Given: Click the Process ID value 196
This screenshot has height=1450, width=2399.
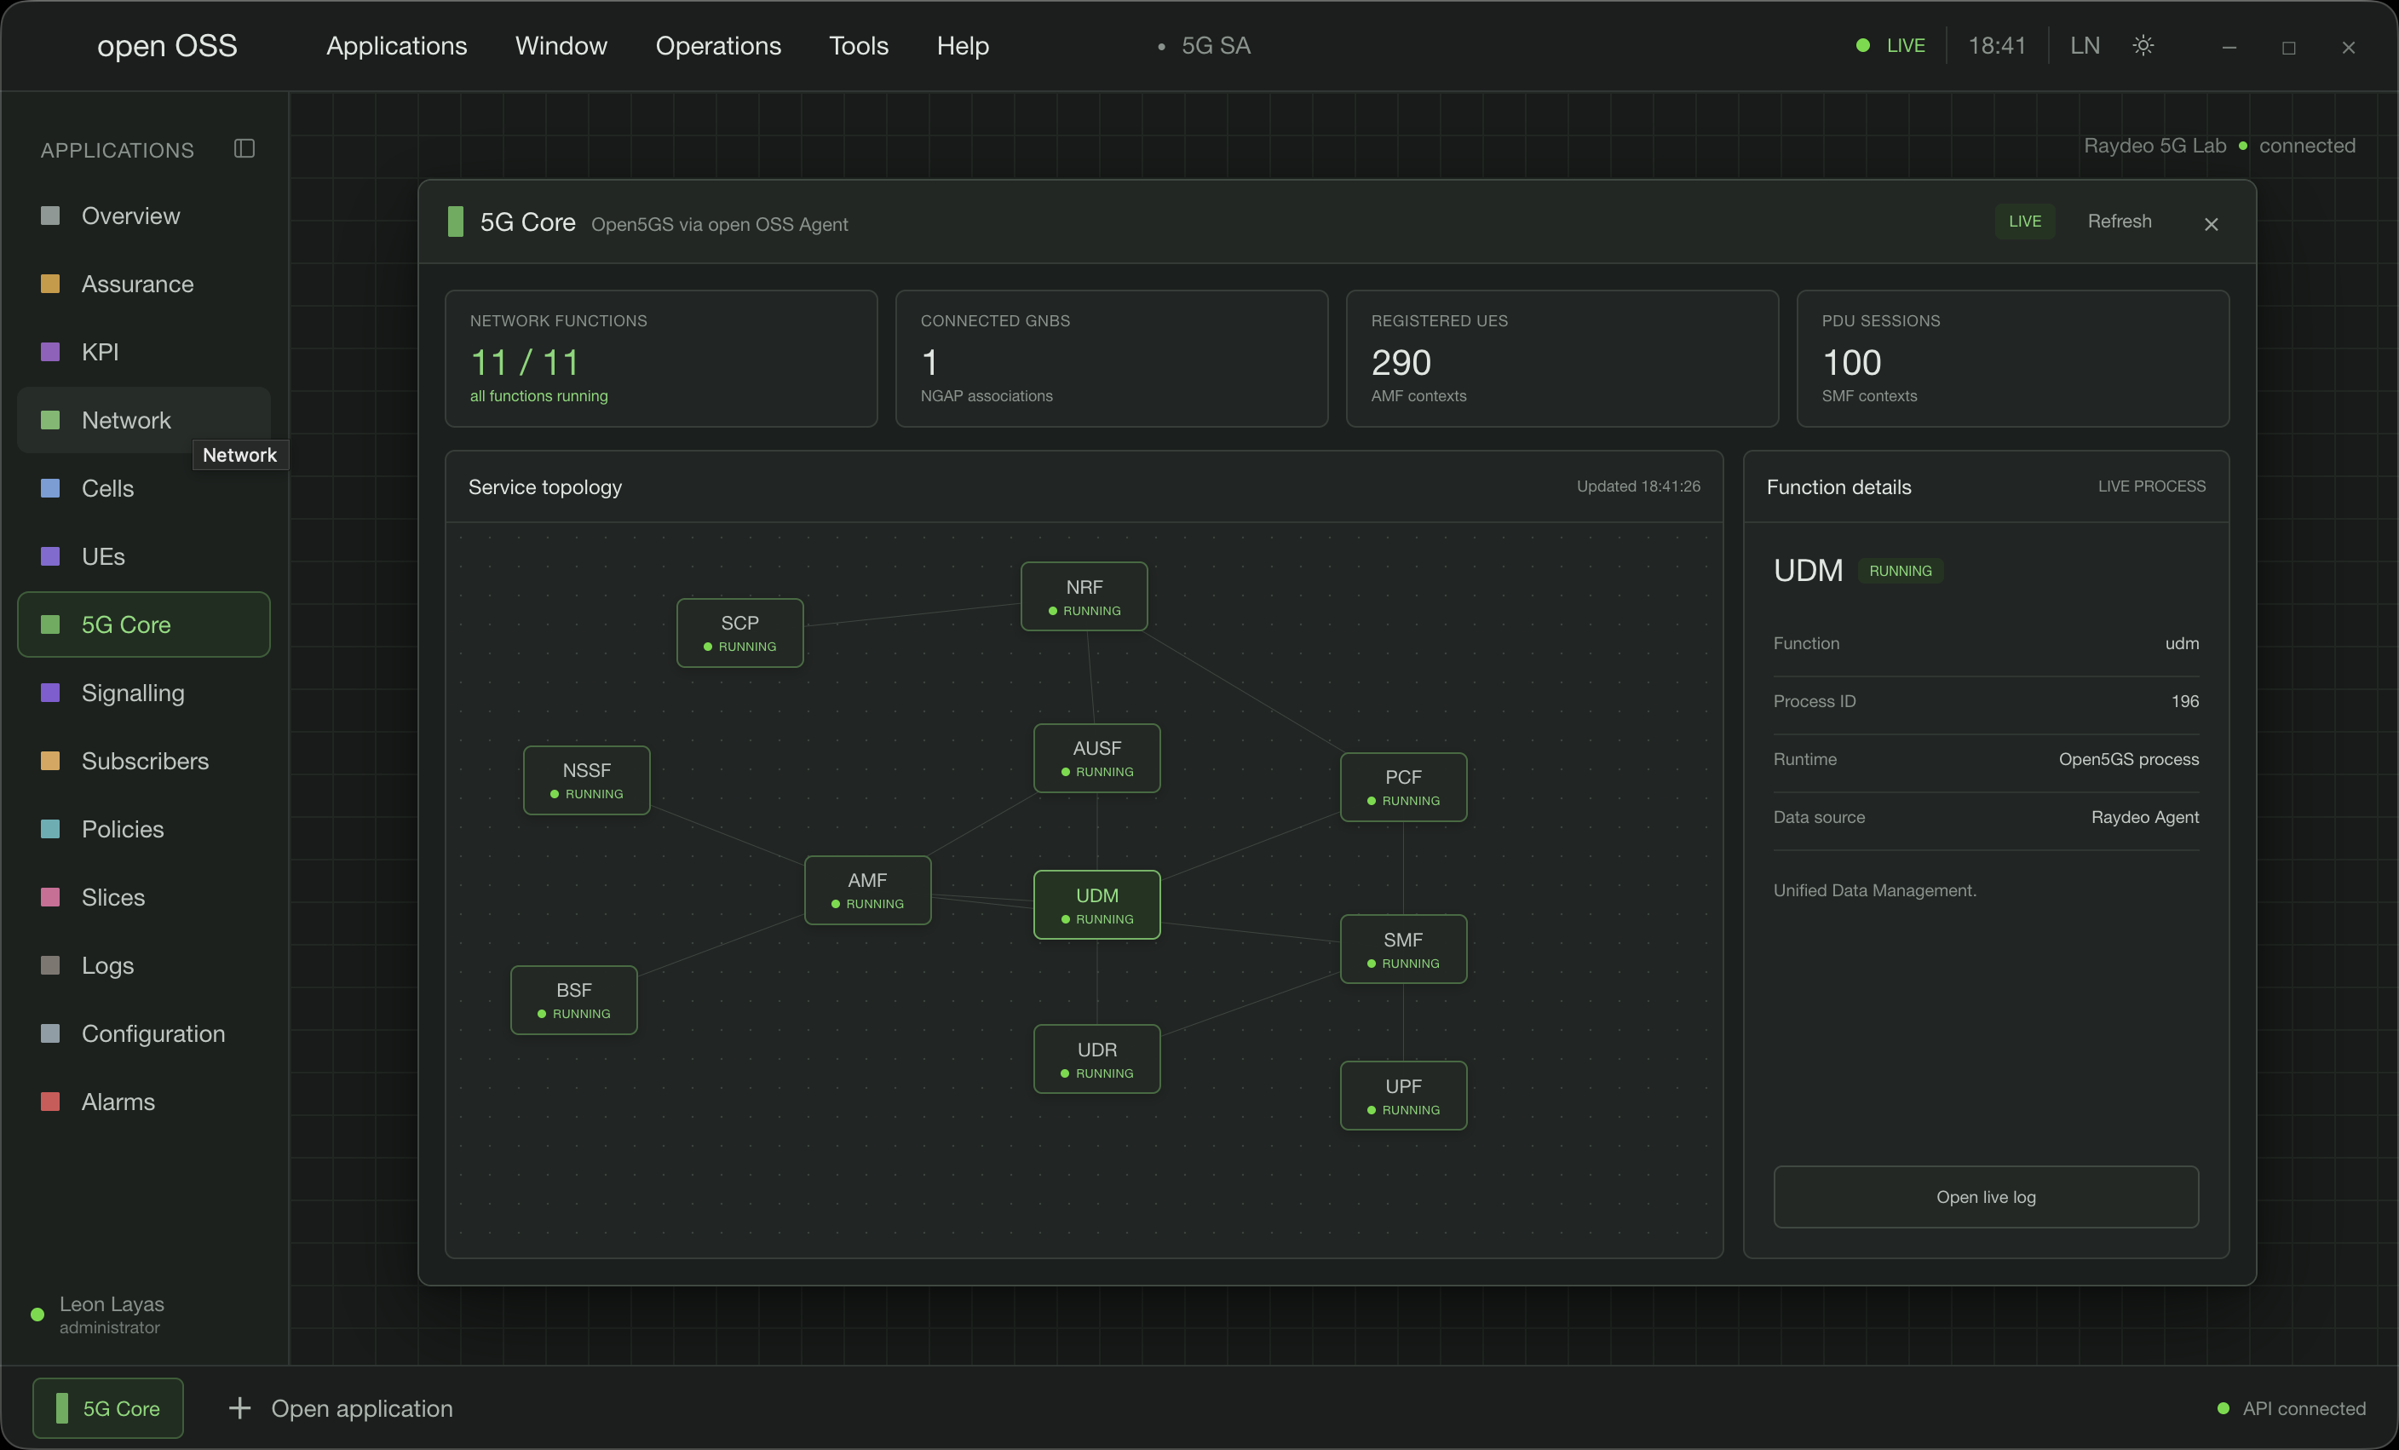Looking at the screenshot, I should coord(2185,701).
